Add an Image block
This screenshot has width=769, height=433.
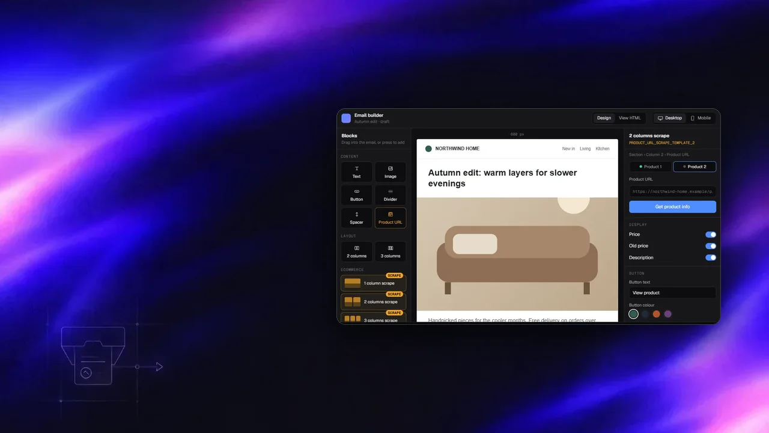[x=391, y=172]
